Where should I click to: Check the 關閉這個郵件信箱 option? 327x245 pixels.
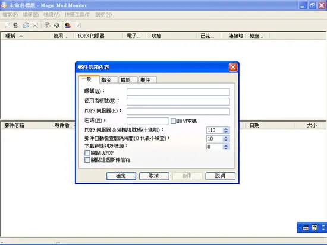[87, 160]
